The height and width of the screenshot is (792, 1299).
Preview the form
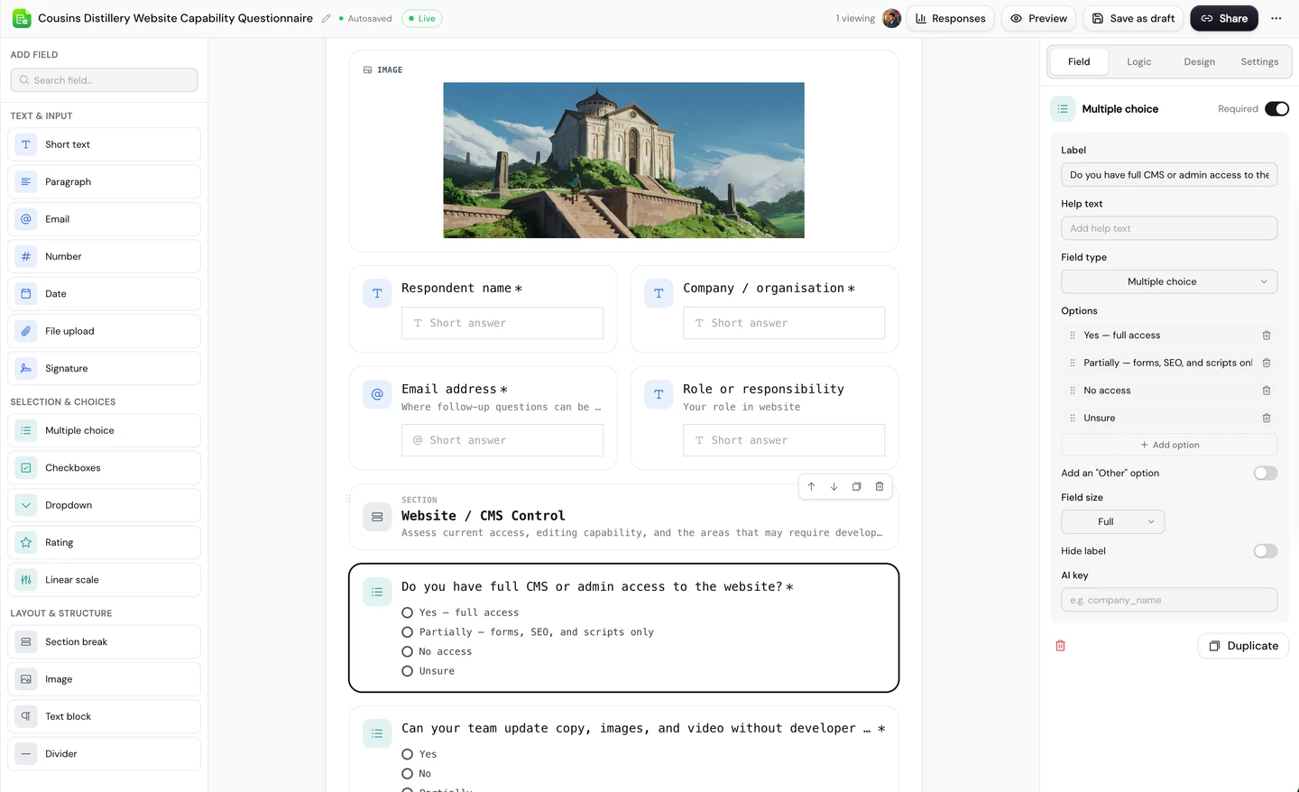[x=1039, y=18]
